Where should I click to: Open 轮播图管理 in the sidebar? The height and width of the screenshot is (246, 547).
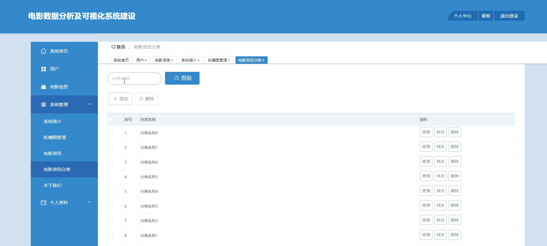[x=64, y=138]
